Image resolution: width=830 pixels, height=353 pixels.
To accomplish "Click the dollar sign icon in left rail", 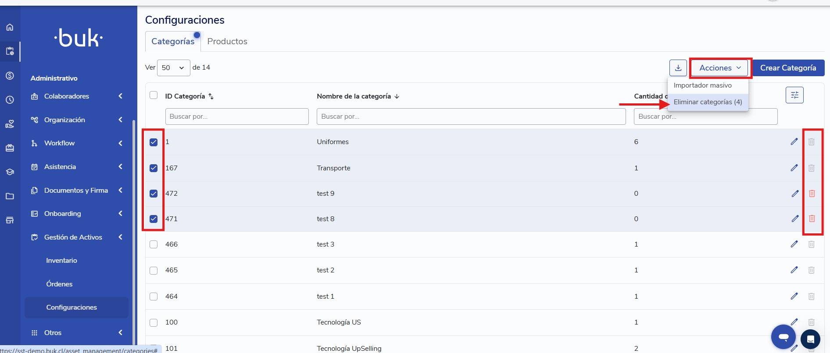I will [10, 76].
